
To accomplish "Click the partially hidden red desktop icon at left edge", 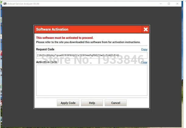I will point(1,54).
